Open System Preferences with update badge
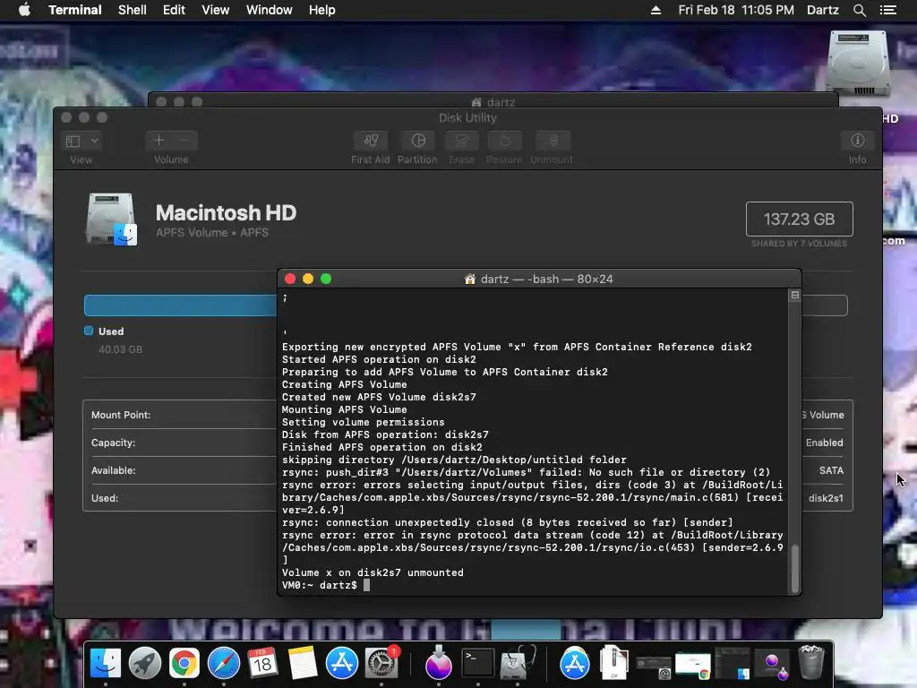917x688 pixels. [381, 664]
